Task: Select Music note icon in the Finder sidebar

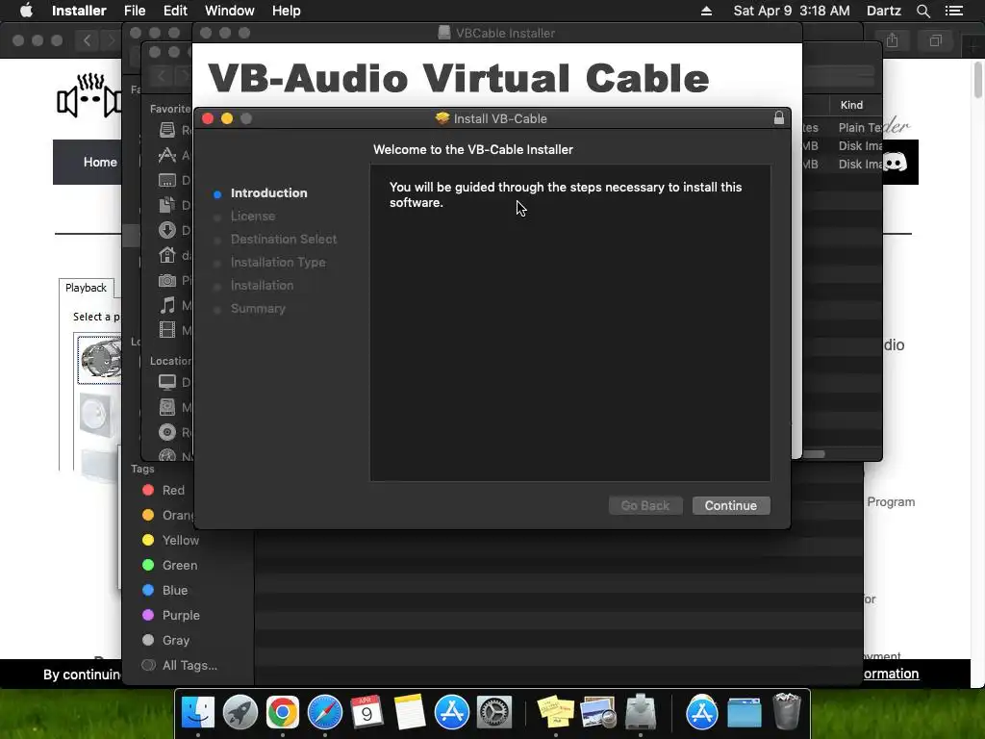Action: point(167,305)
